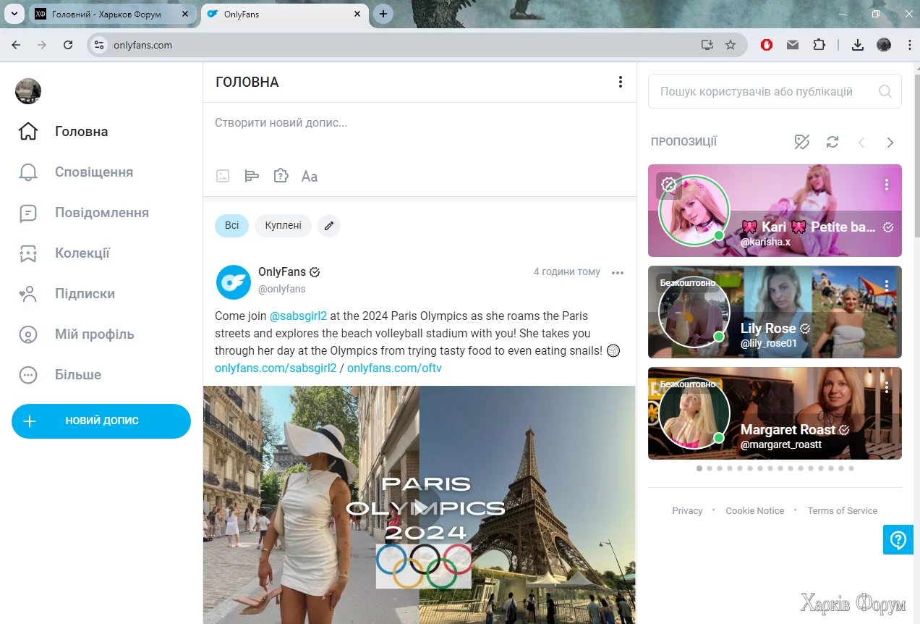Go back with browser back arrow
Image resolution: width=920 pixels, height=624 pixels.
coord(16,45)
